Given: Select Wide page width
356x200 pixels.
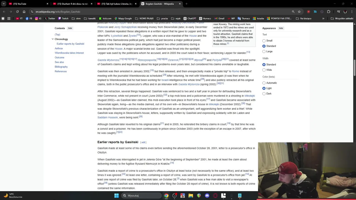Looking at the screenshot, I should (x=264, y=70).
